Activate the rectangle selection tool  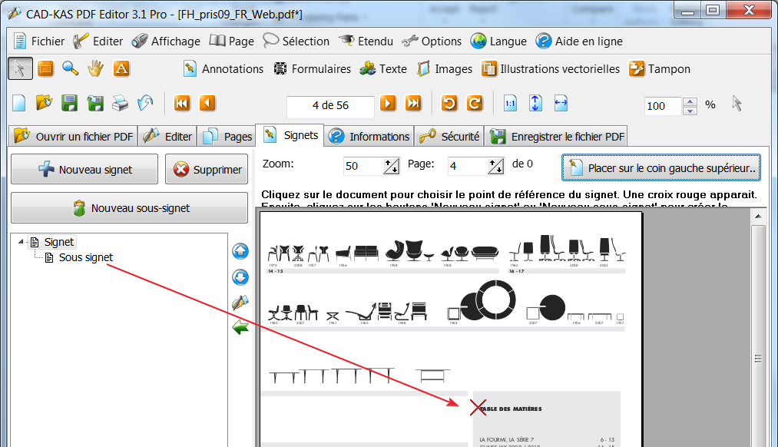(45, 69)
